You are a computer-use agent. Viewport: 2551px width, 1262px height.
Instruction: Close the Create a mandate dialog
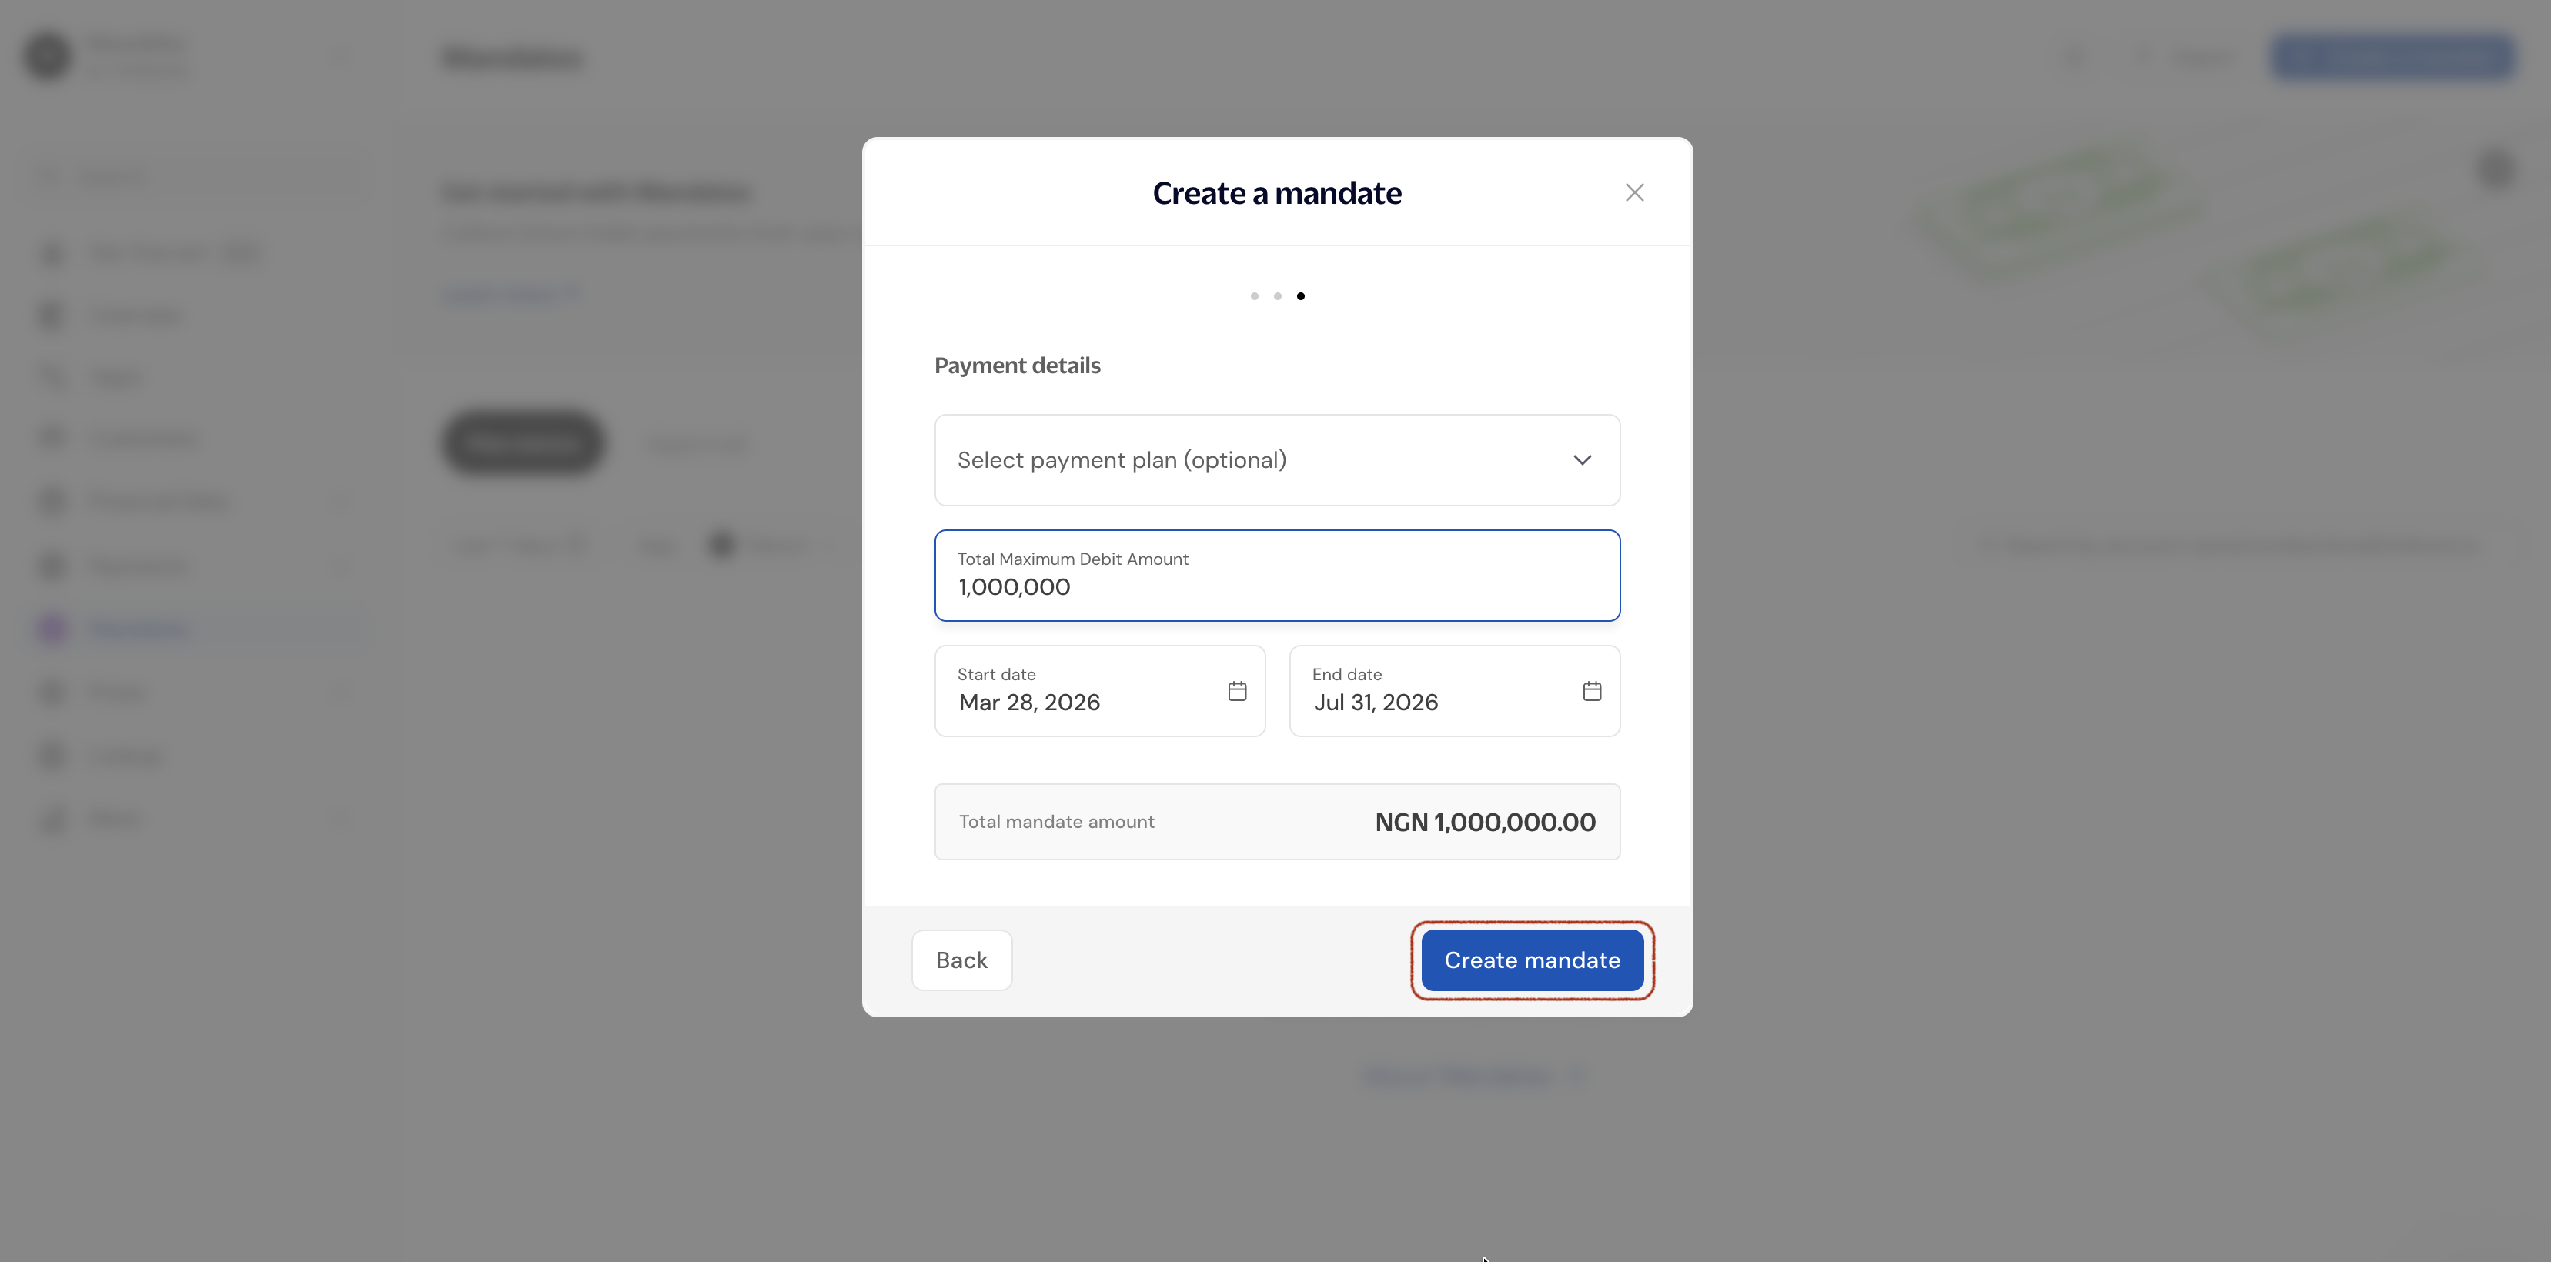pos(1634,192)
